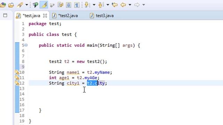Click the Open Task folder icon
Image resolution: width=223 pixels, height=125 pixels.
(11, 5)
